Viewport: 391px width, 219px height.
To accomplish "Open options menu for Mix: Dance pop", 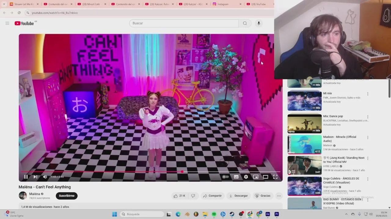I will pyautogui.click(x=368, y=117).
